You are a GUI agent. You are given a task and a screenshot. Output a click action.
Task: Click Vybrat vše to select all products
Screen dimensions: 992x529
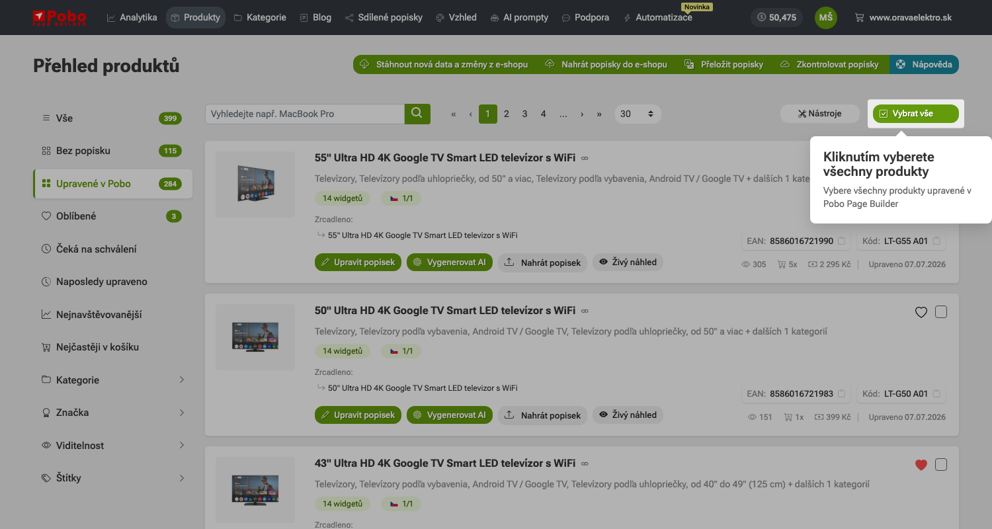pos(915,114)
